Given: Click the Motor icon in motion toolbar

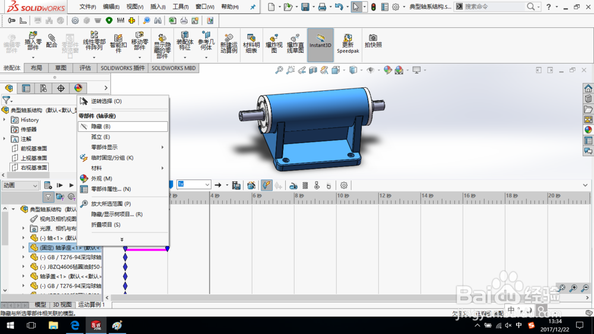Looking at the screenshot, I should click(293, 186).
